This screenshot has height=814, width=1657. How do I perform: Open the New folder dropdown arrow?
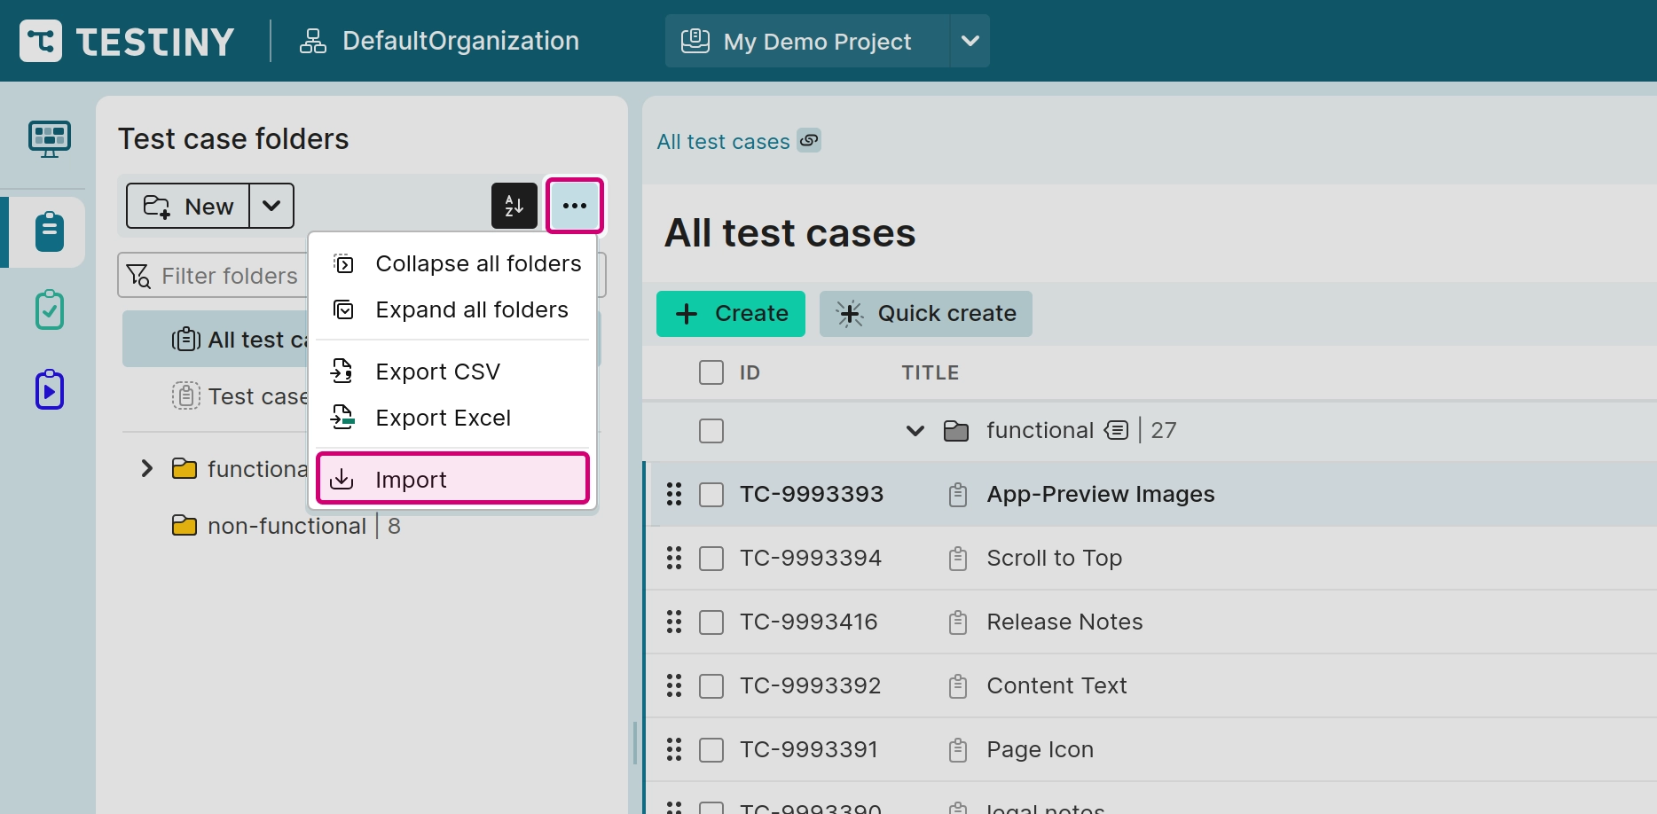pos(271,206)
